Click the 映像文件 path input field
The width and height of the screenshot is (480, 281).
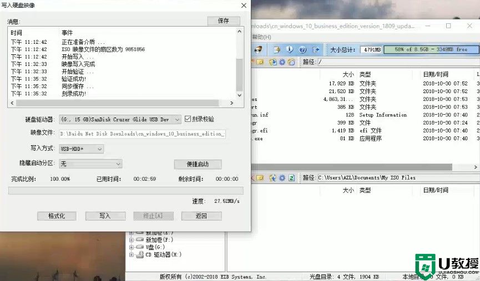tap(143, 134)
